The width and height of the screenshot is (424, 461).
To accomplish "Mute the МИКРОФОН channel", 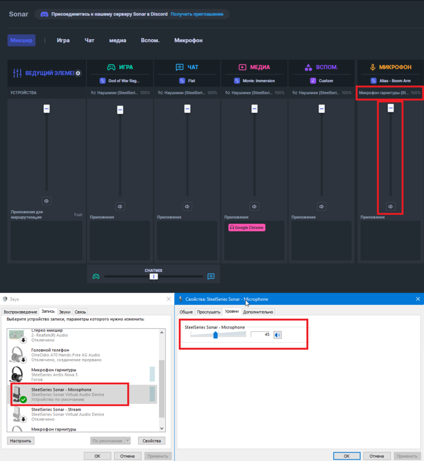I will tap(391, 206).
